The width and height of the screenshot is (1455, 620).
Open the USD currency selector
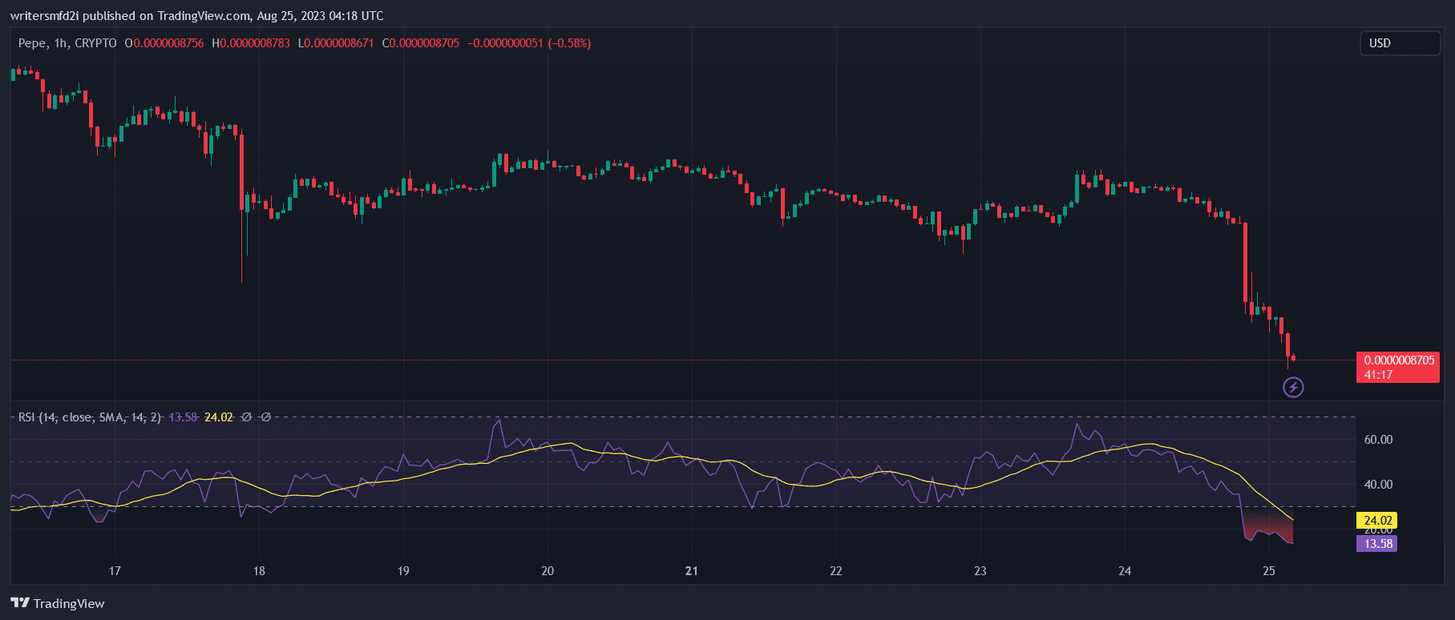(1399, 43)
